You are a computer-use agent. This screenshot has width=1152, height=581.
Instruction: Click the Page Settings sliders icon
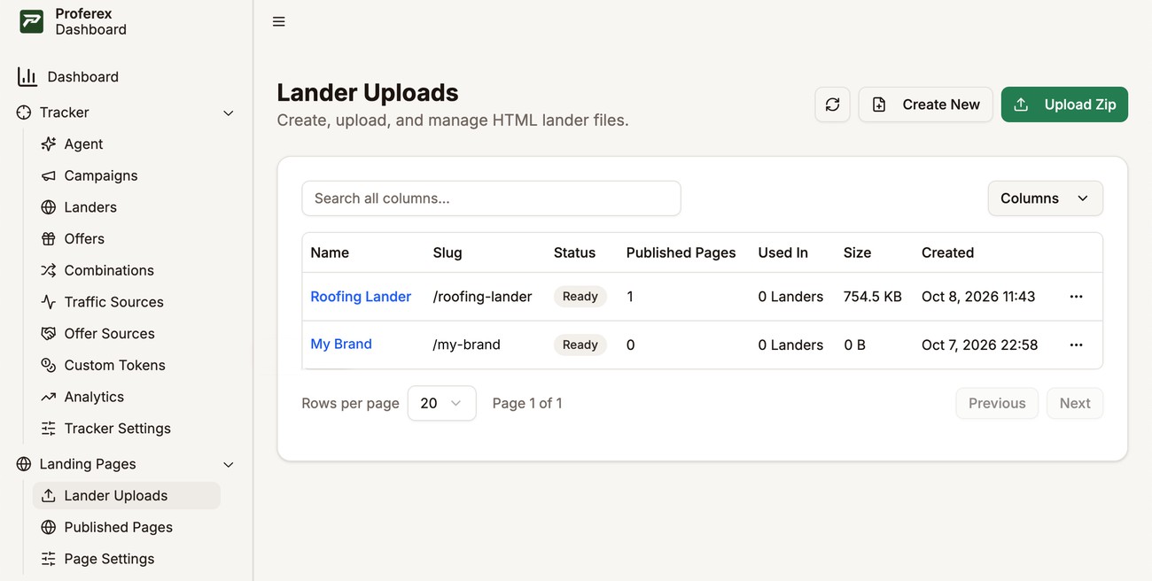[x=49, y=559]
